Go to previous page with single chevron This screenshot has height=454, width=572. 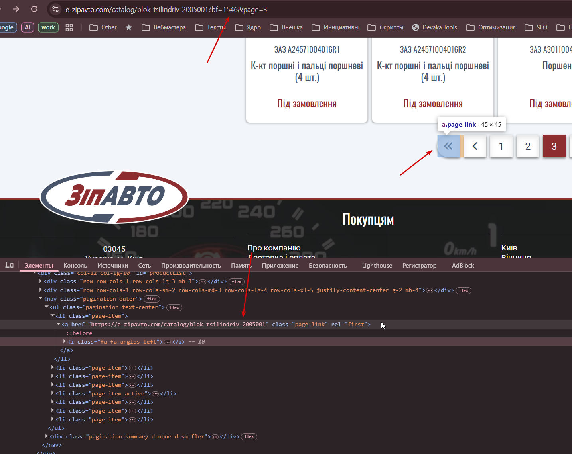pyautogui.click(x=475, y=146)
